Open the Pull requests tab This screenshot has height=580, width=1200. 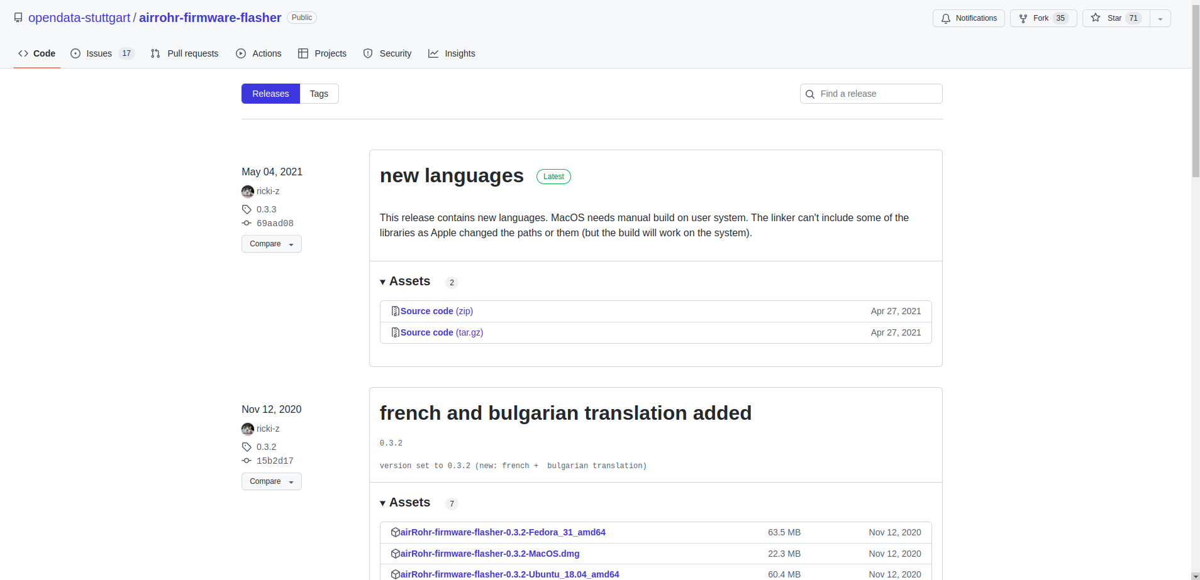pos(185,53)
